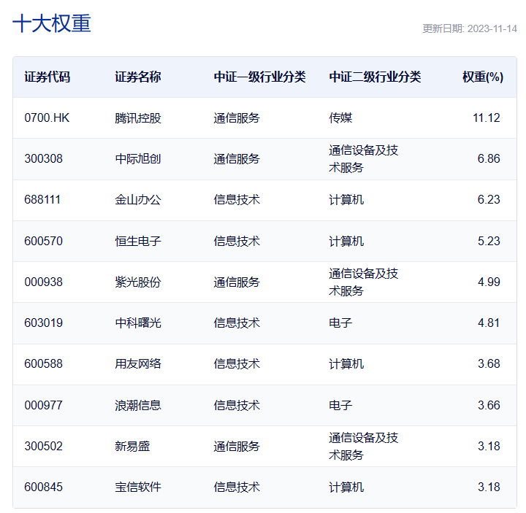Screen dimensions: 526x513
Task: Click the 中证二级行业分类 column header
Action: [x=375, y=77]
